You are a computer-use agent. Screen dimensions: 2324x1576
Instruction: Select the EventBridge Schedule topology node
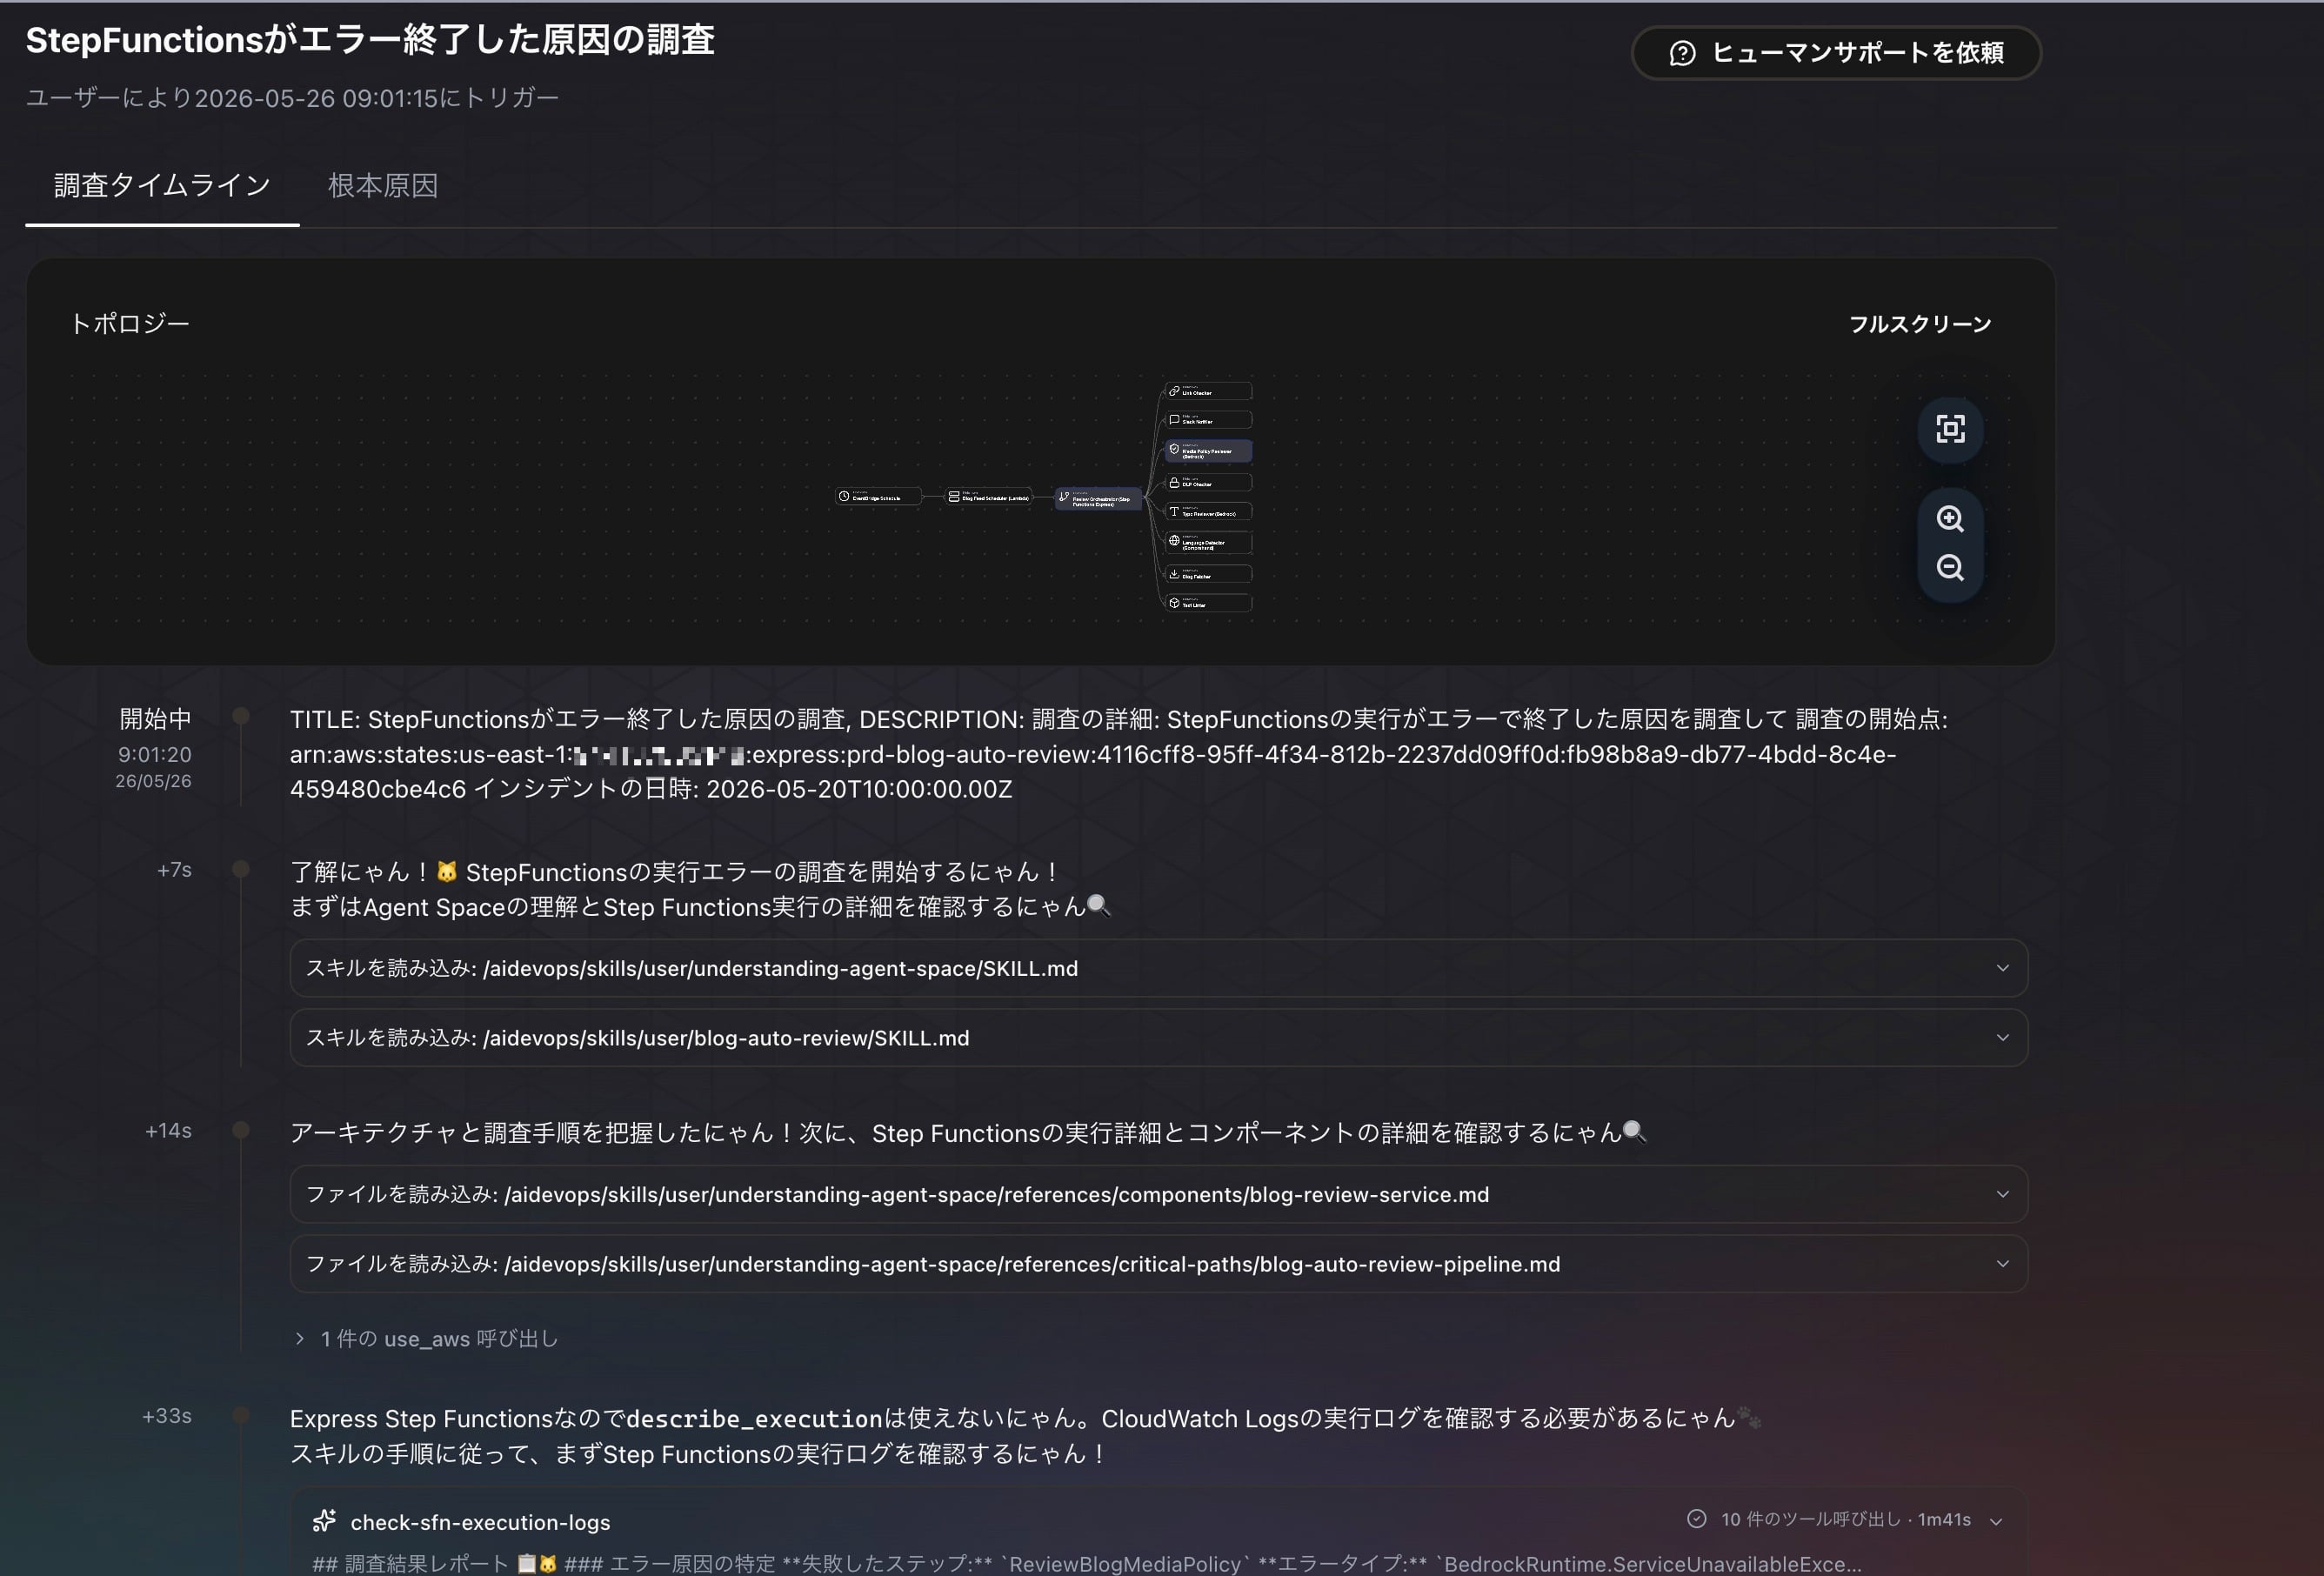click(878, 497)
